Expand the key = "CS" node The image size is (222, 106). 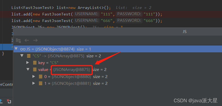[x=28, y=63]
